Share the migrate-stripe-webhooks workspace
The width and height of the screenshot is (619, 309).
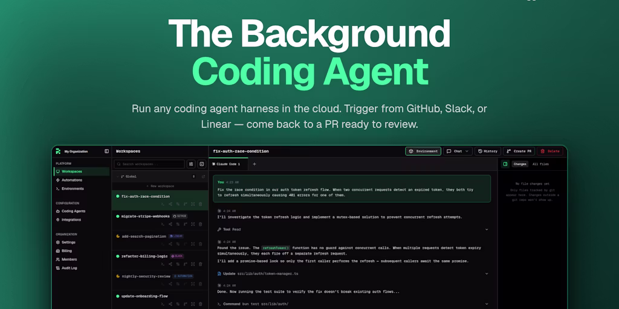point(170,224)
